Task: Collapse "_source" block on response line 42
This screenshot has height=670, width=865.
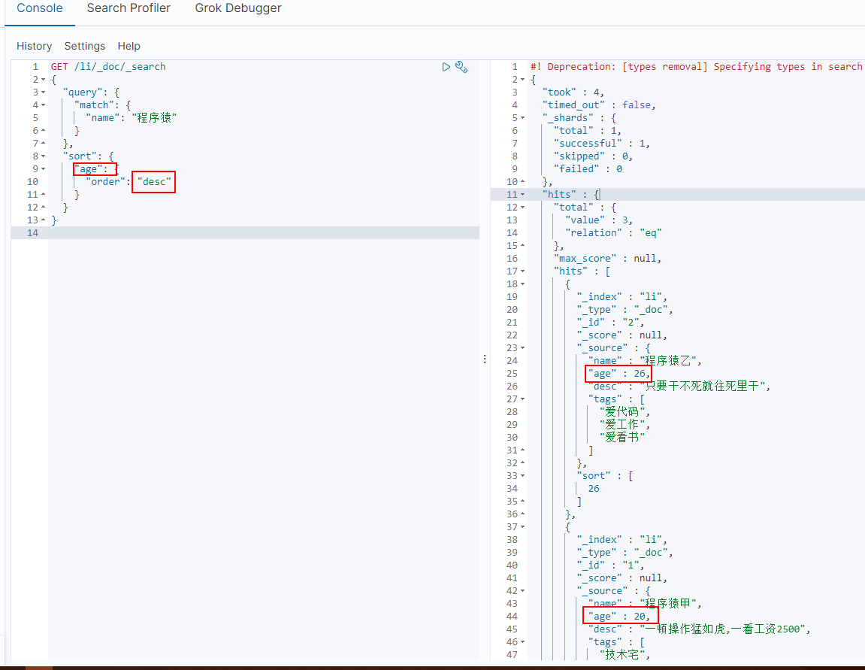Action: click(x=523, y=590)
